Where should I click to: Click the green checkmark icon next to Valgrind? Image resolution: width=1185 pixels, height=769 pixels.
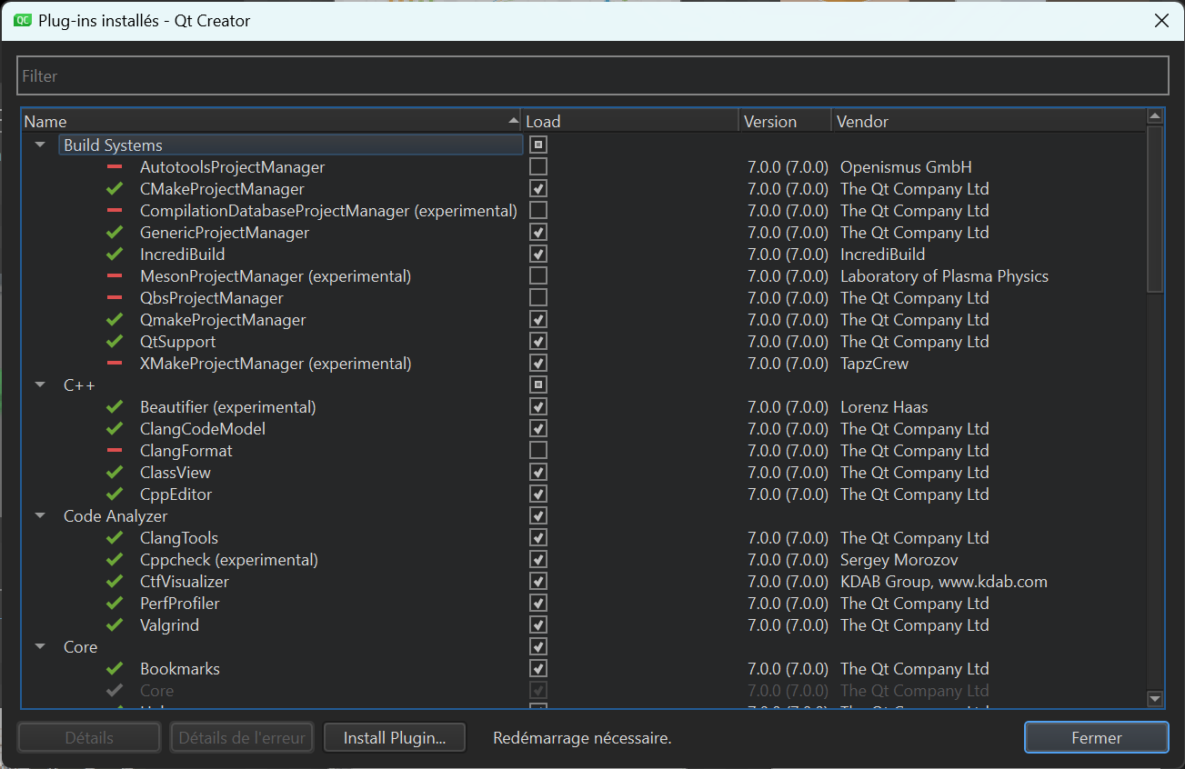115,625
